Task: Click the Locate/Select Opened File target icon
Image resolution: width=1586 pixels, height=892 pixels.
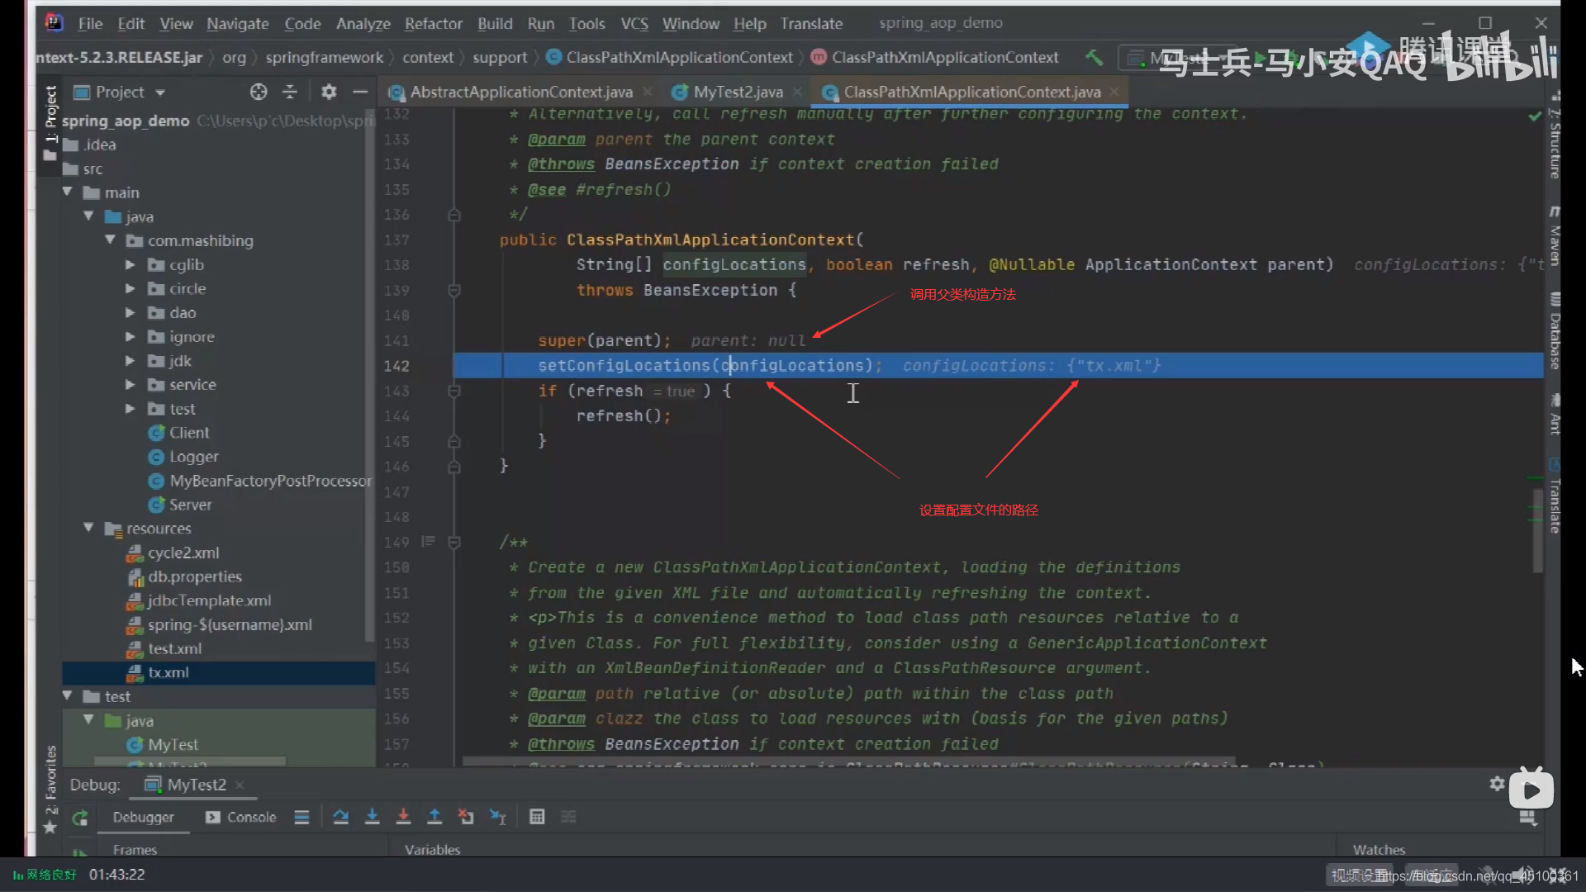Action: coord(259,92)
